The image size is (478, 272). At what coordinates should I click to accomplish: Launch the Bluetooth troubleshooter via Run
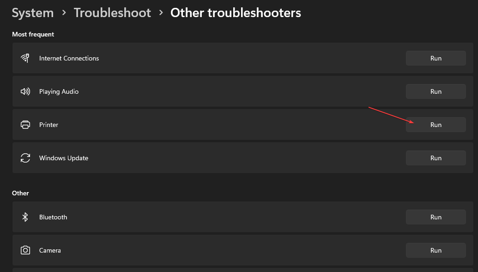pos(436,217)
